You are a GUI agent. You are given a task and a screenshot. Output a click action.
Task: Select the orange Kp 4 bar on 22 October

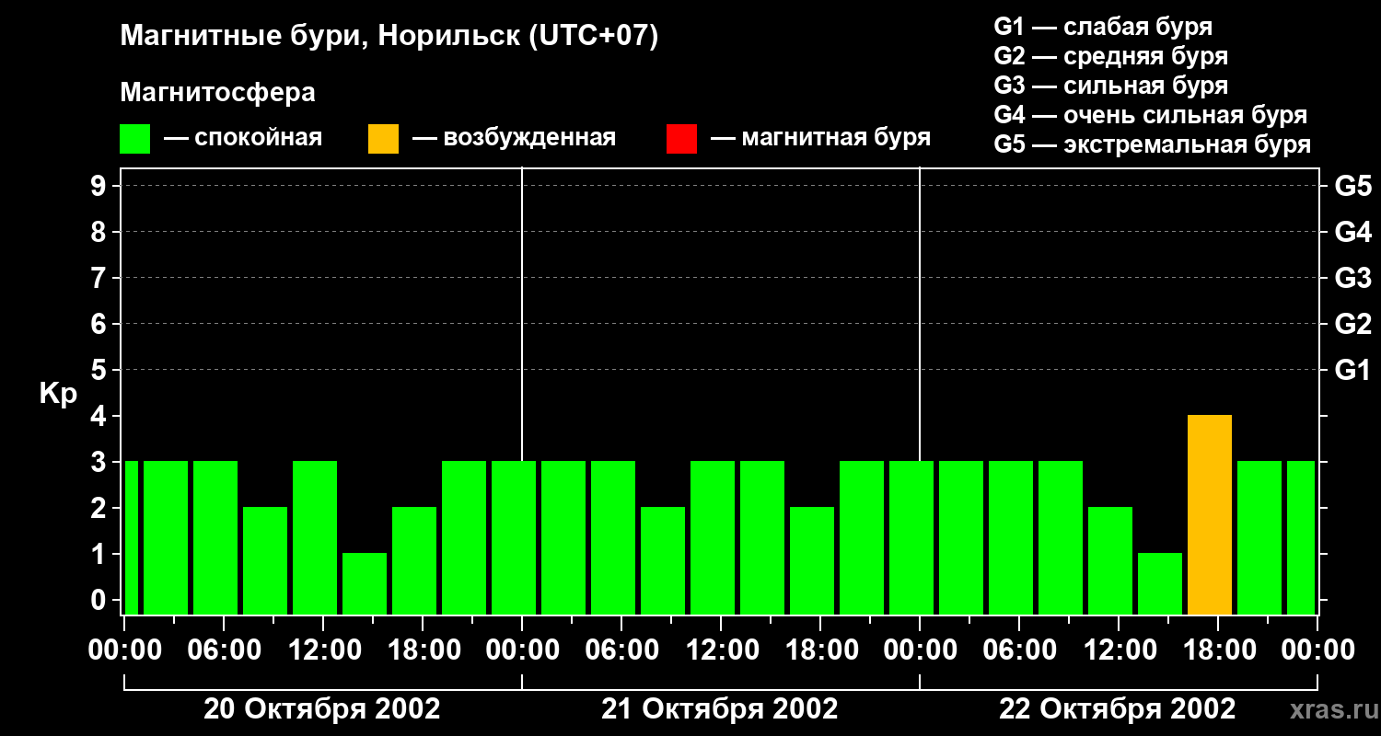(1210, 515)
